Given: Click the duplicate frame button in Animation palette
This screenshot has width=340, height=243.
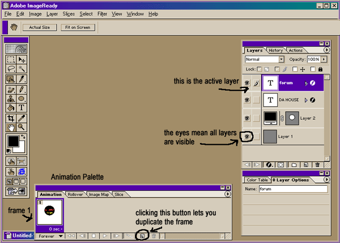Looking at the screenshot, I should click(x=143, y=236).
